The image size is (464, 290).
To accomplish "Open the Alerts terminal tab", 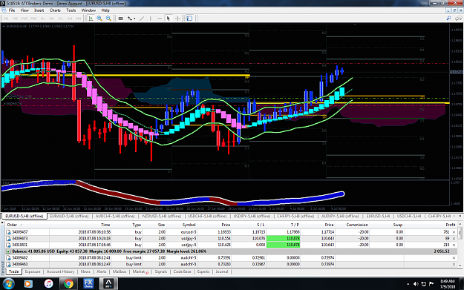I will pyautogui.click(x=102, y=271).
